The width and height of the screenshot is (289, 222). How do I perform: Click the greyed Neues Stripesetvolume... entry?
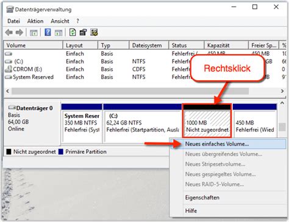point(227,164)
